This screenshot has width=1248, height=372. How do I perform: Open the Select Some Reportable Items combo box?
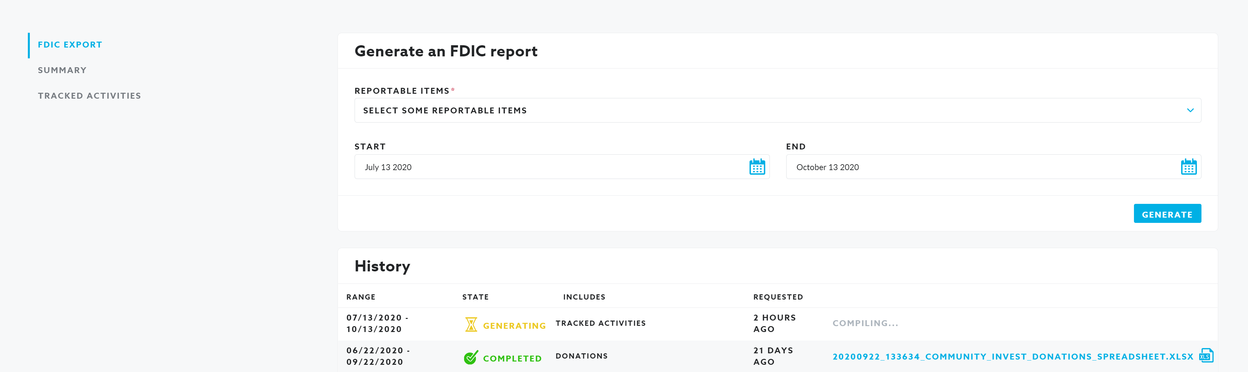point(727,110)
